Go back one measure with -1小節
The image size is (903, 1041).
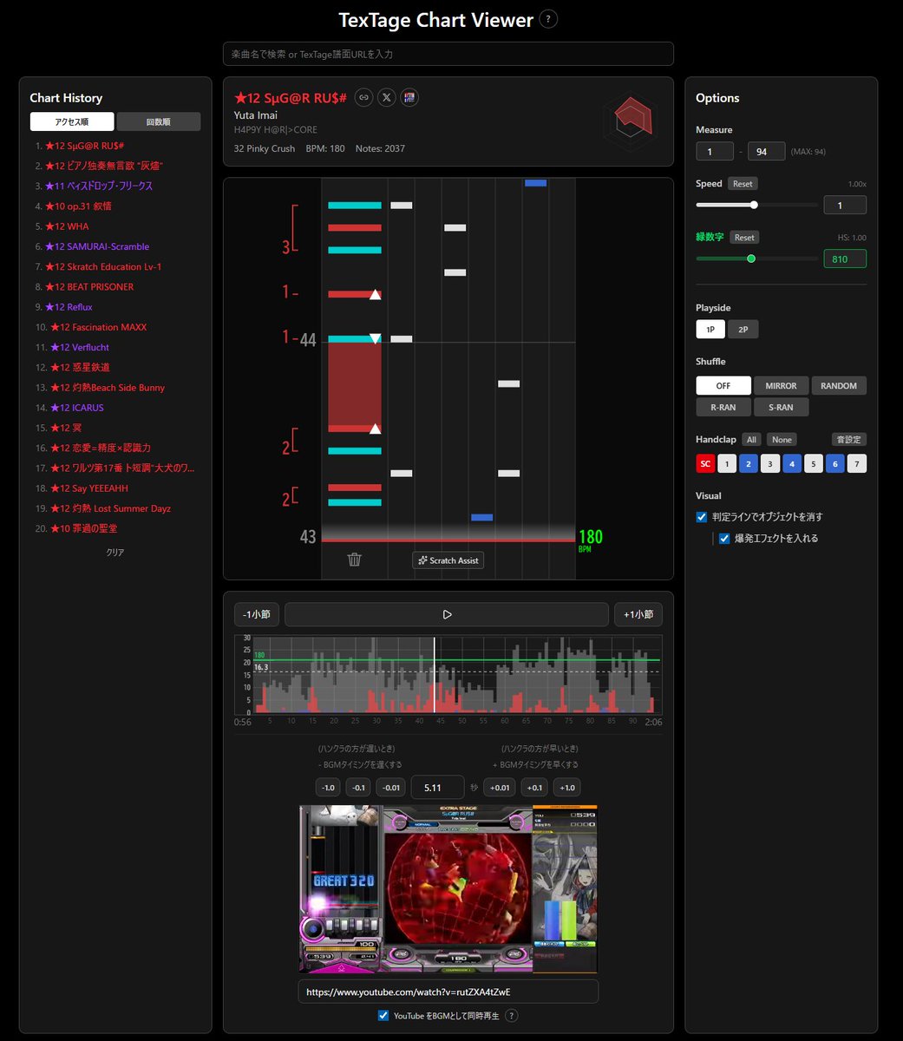coord(256,614)
